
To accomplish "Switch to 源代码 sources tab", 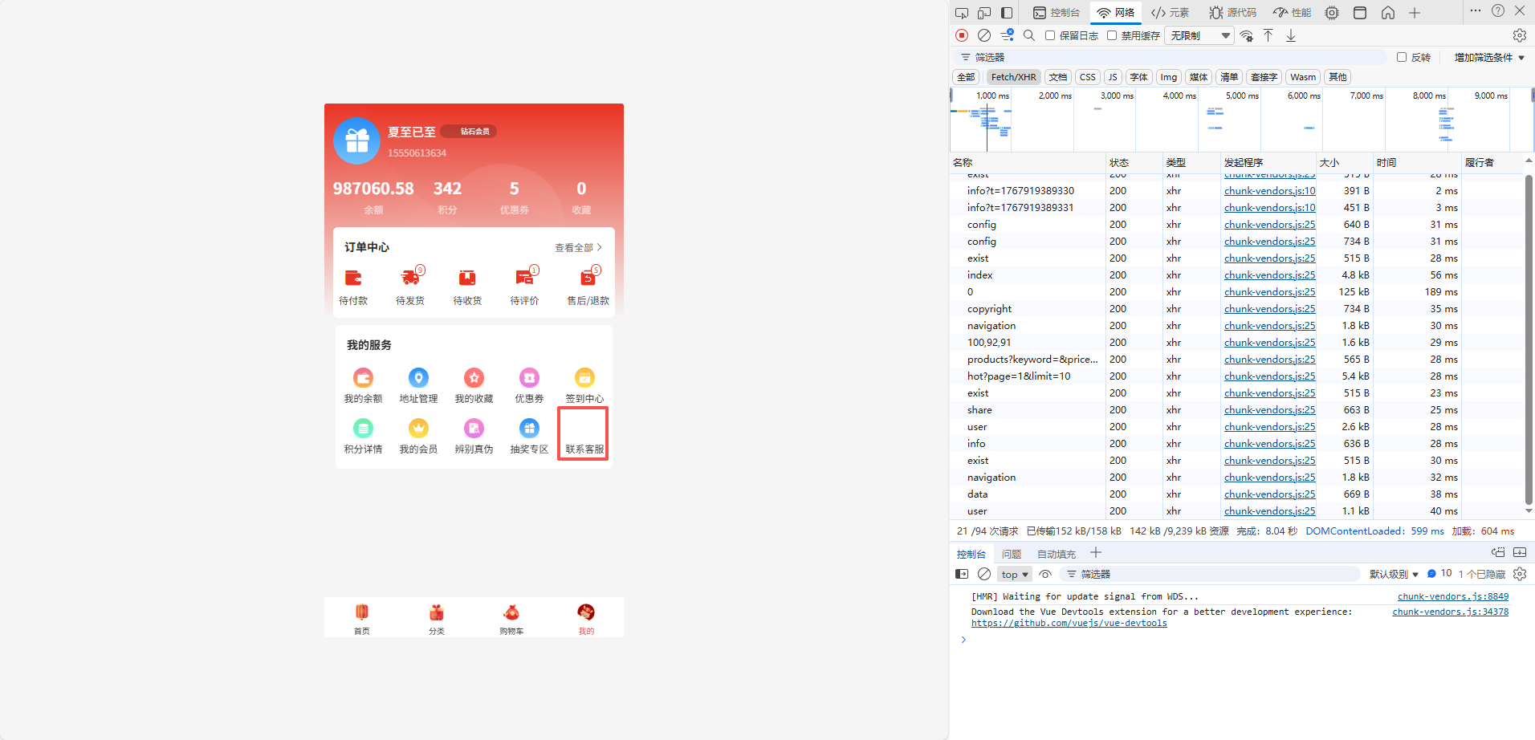I will click(x=1233, y=13).
